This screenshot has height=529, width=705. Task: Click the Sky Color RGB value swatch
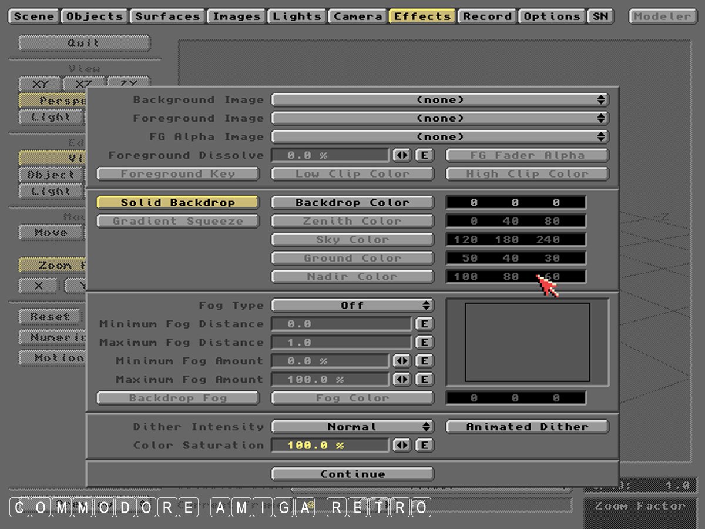pos(515,240)
